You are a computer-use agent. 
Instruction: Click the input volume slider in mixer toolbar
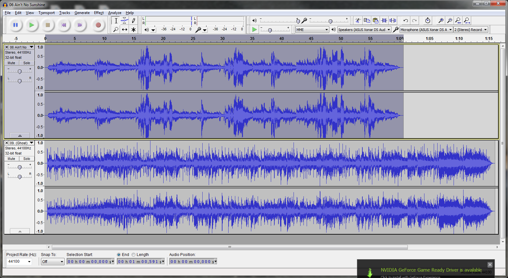click(x=329, y=21)
